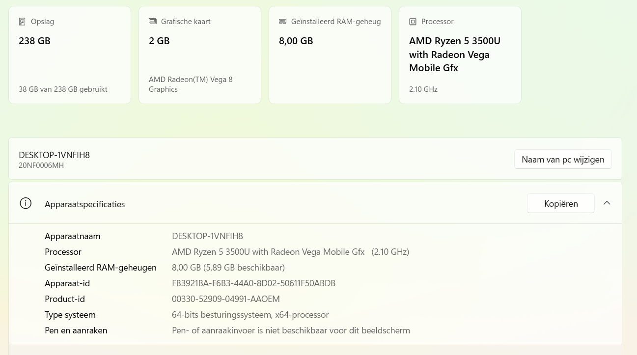Viewport: 637px width, 355px height.
Task: Click the Pen en aanraken label
Action: pos(76,330)
